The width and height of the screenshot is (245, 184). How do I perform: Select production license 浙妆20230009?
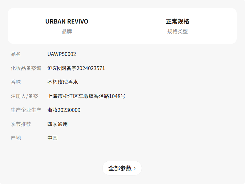coord(64,110)
